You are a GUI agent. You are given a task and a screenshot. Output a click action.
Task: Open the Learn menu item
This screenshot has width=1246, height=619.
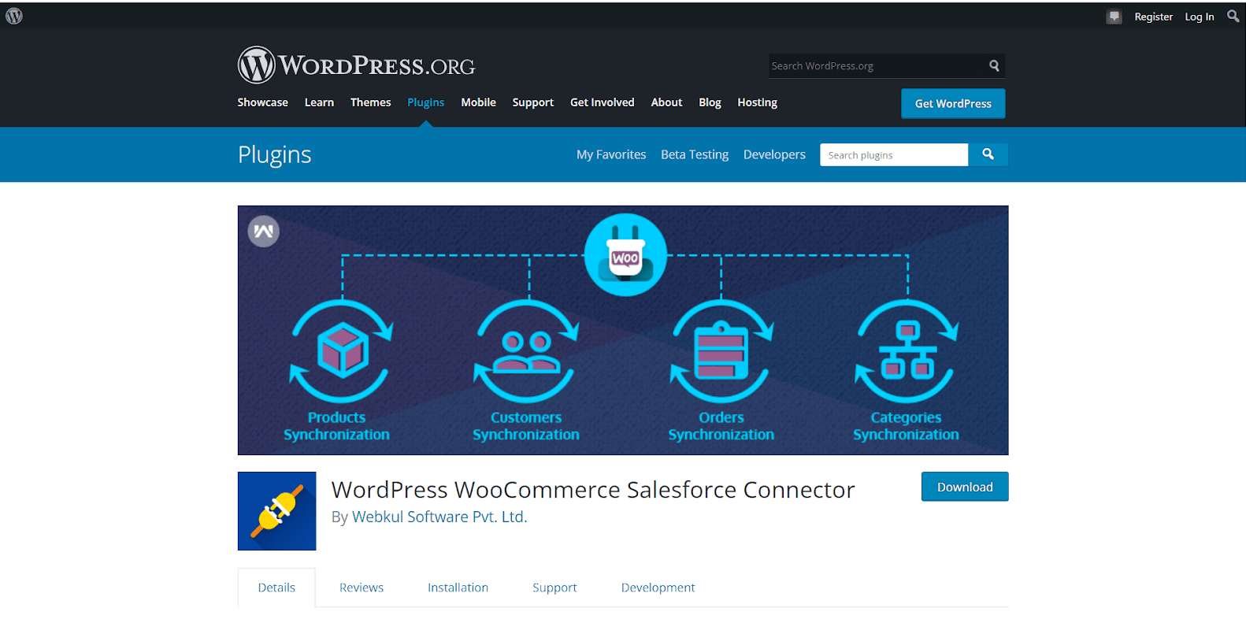pos(319,102)
